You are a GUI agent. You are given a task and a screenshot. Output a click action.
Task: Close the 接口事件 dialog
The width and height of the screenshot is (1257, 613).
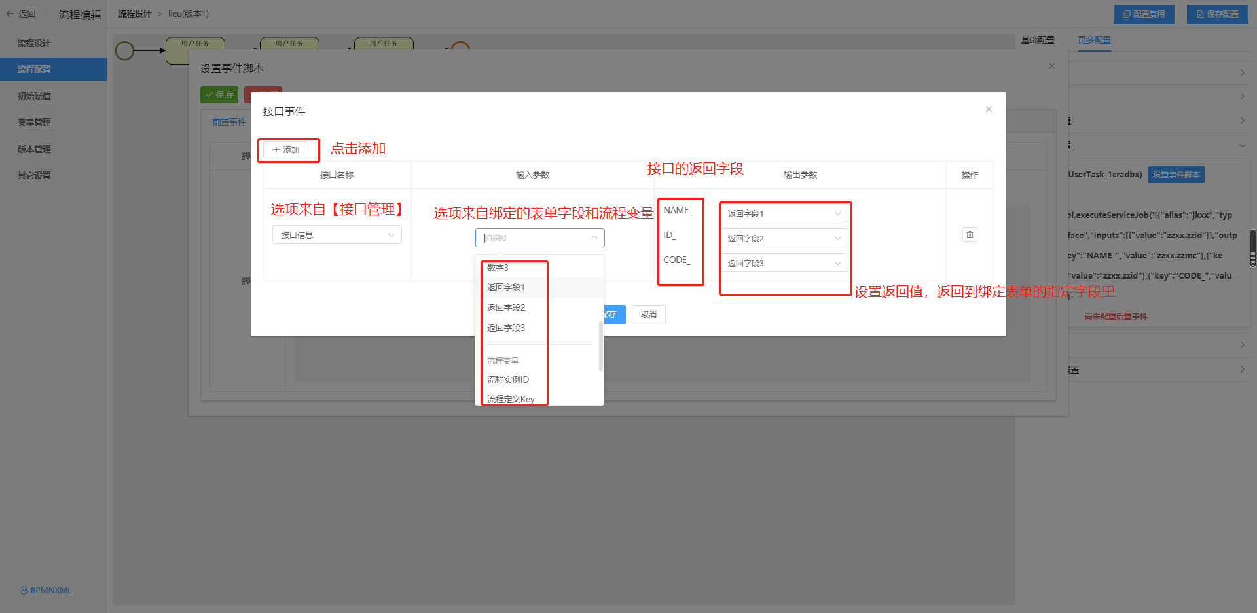(989, 109)
